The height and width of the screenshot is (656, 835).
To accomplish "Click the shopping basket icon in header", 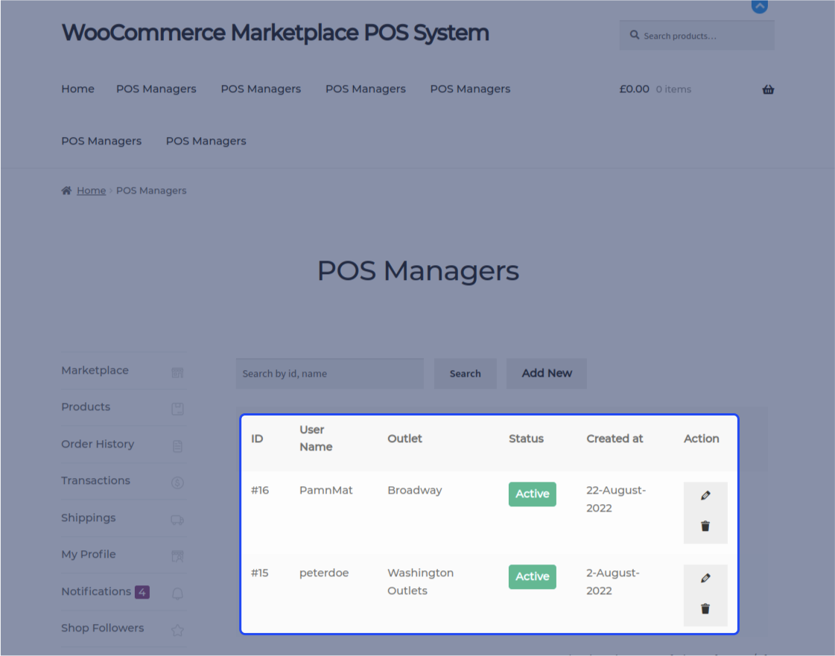I will click(x=768, y=89).
